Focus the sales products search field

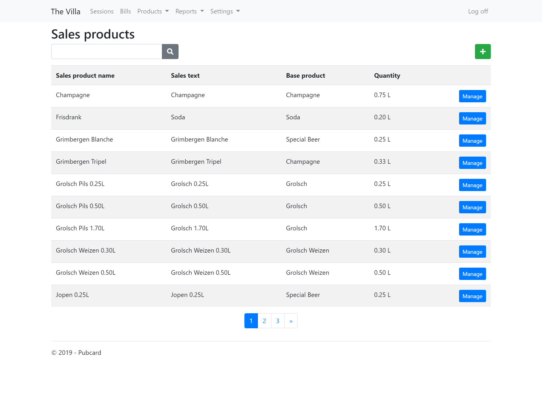(x=106, y=52)
